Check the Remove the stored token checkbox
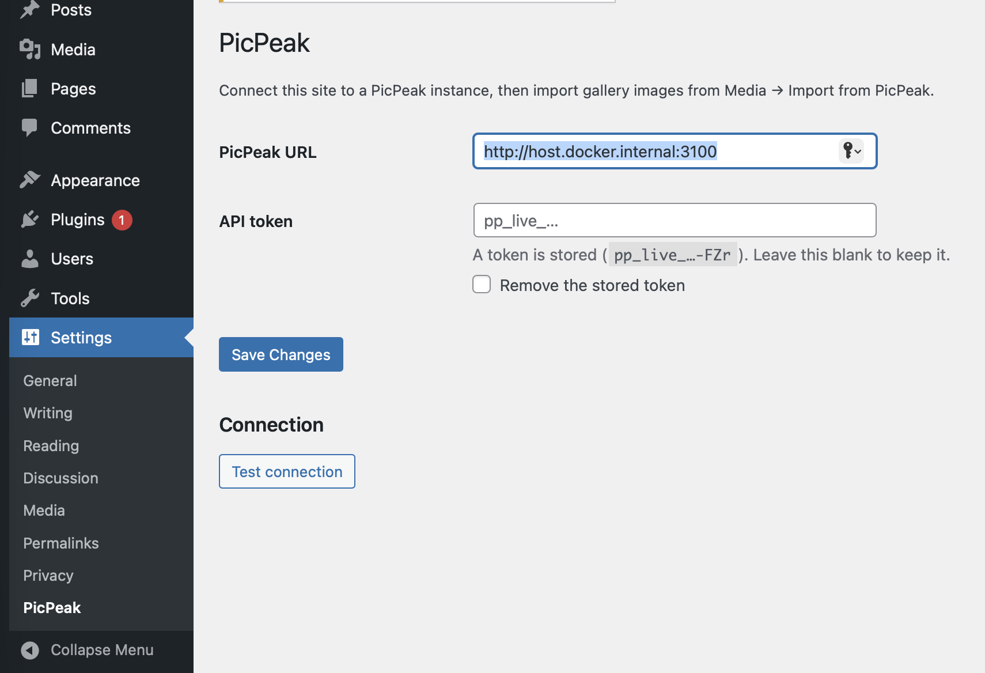985x673 pixels. pyautogui.click(x=482, y=284)
